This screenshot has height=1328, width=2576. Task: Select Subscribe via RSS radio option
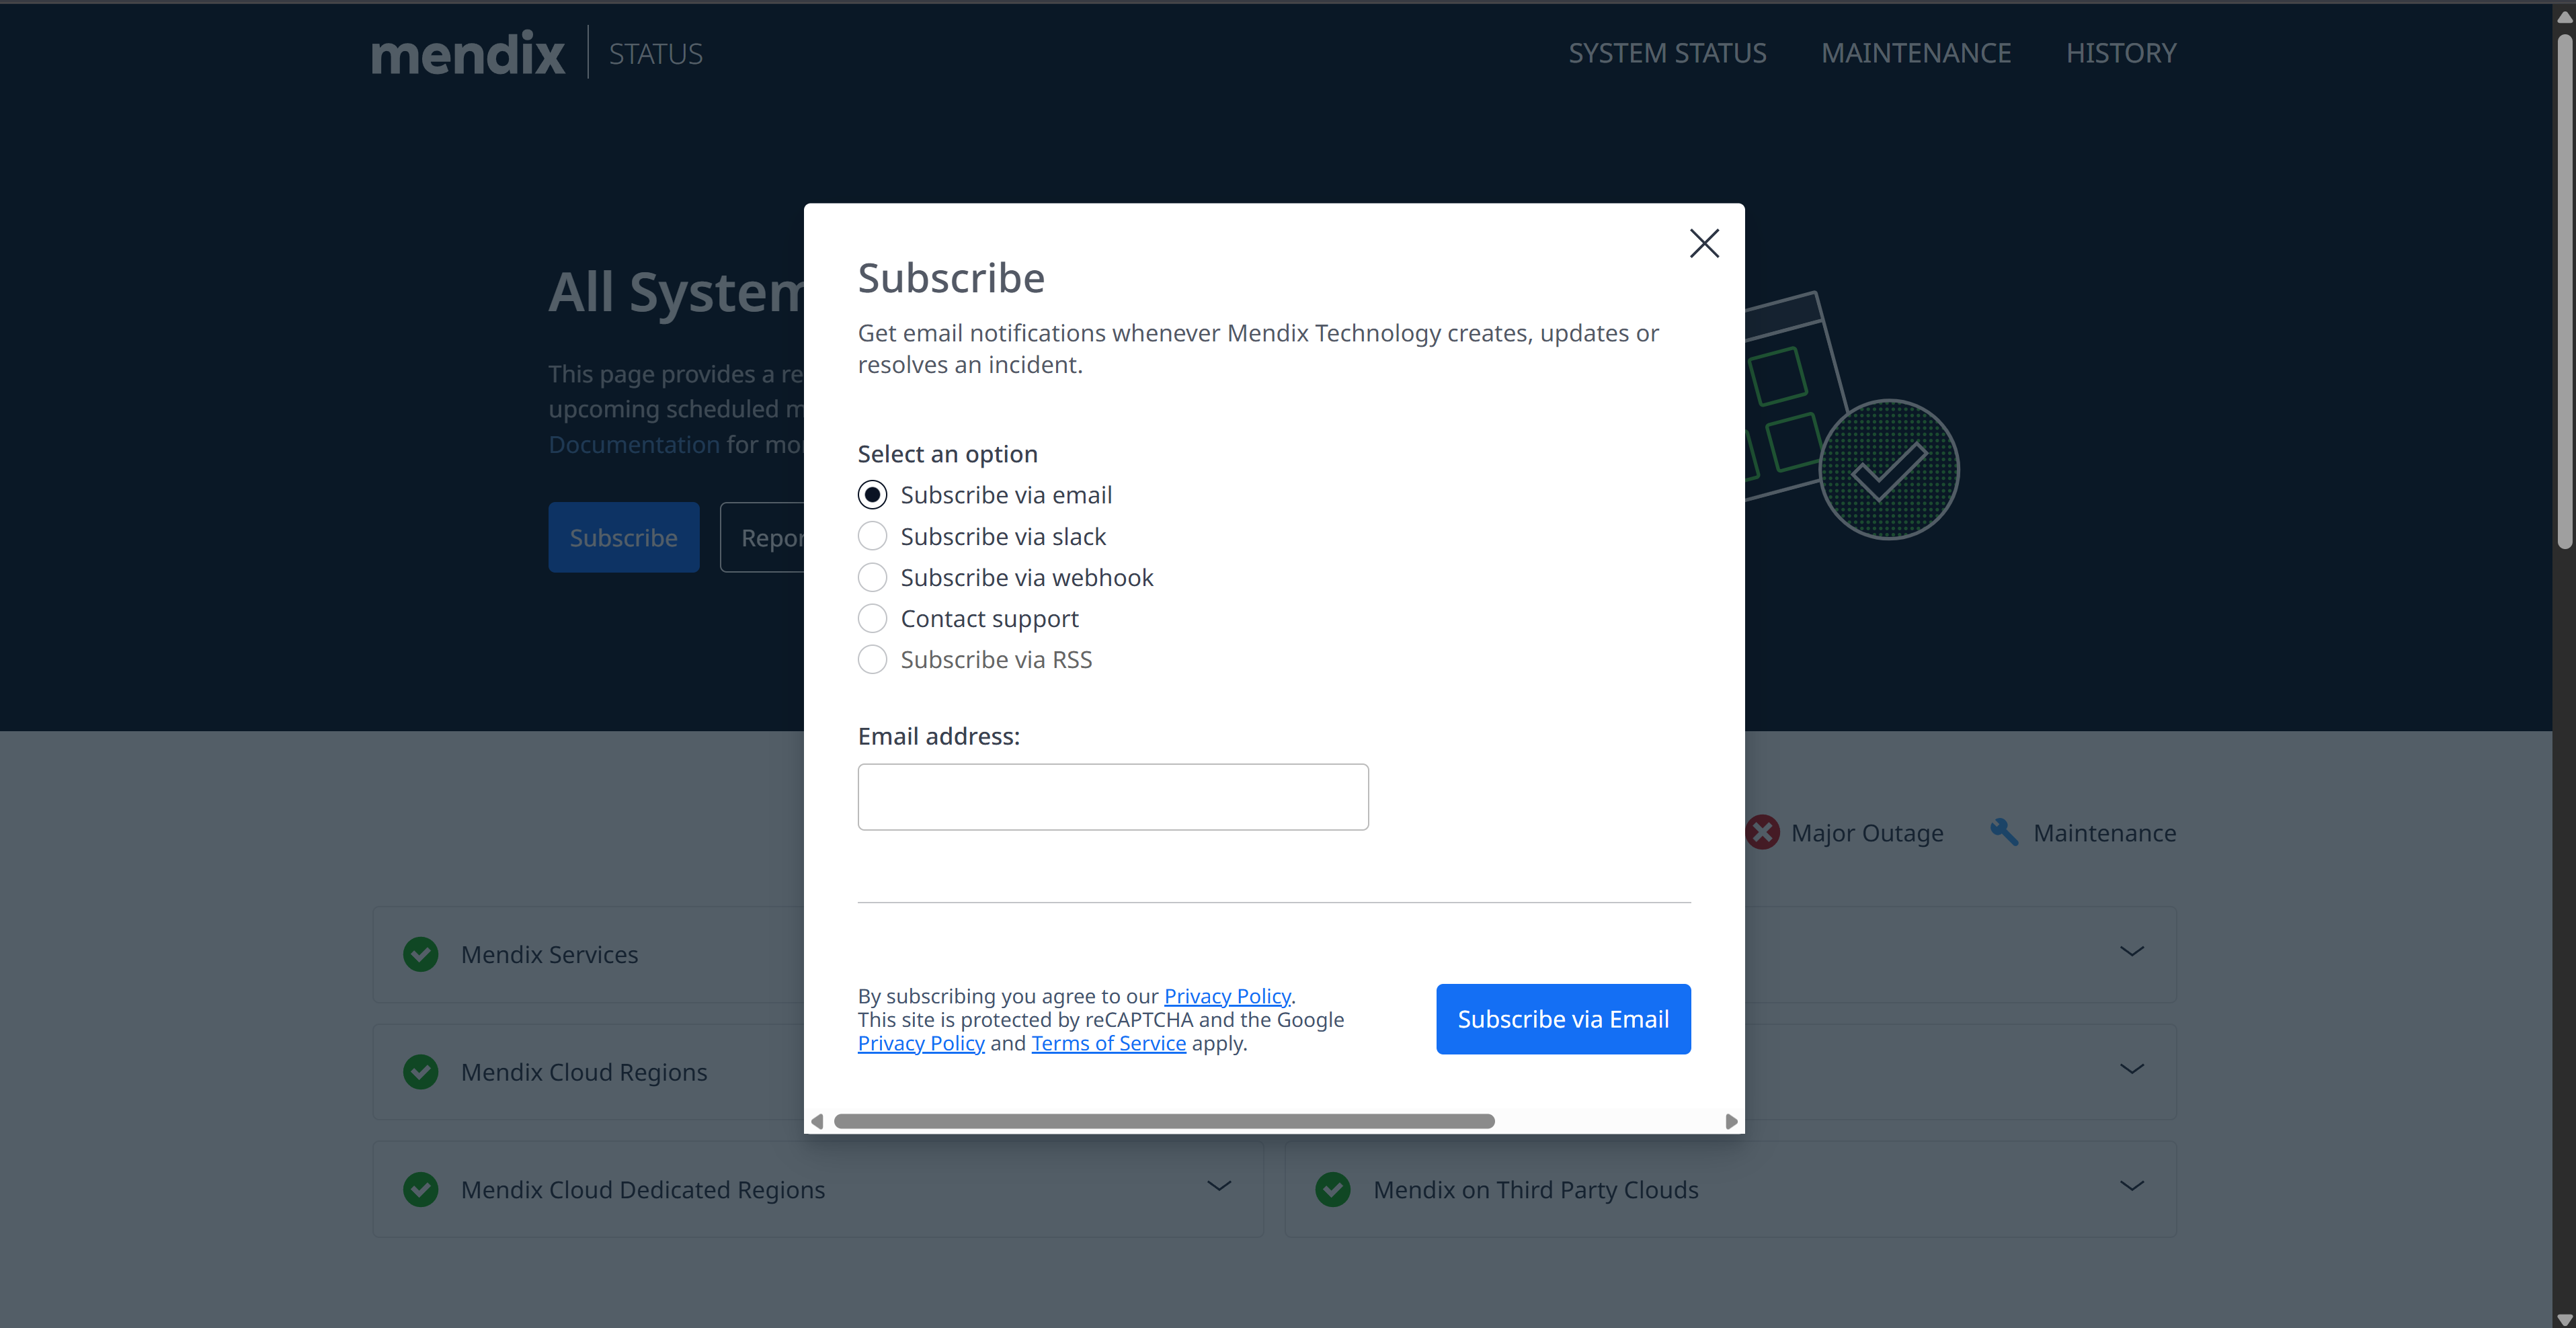872,659
